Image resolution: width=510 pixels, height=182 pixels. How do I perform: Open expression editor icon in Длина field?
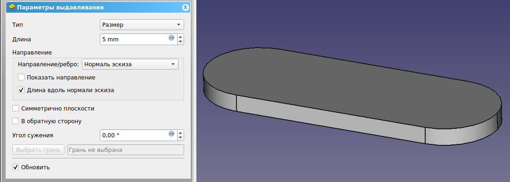pos(171,38)
